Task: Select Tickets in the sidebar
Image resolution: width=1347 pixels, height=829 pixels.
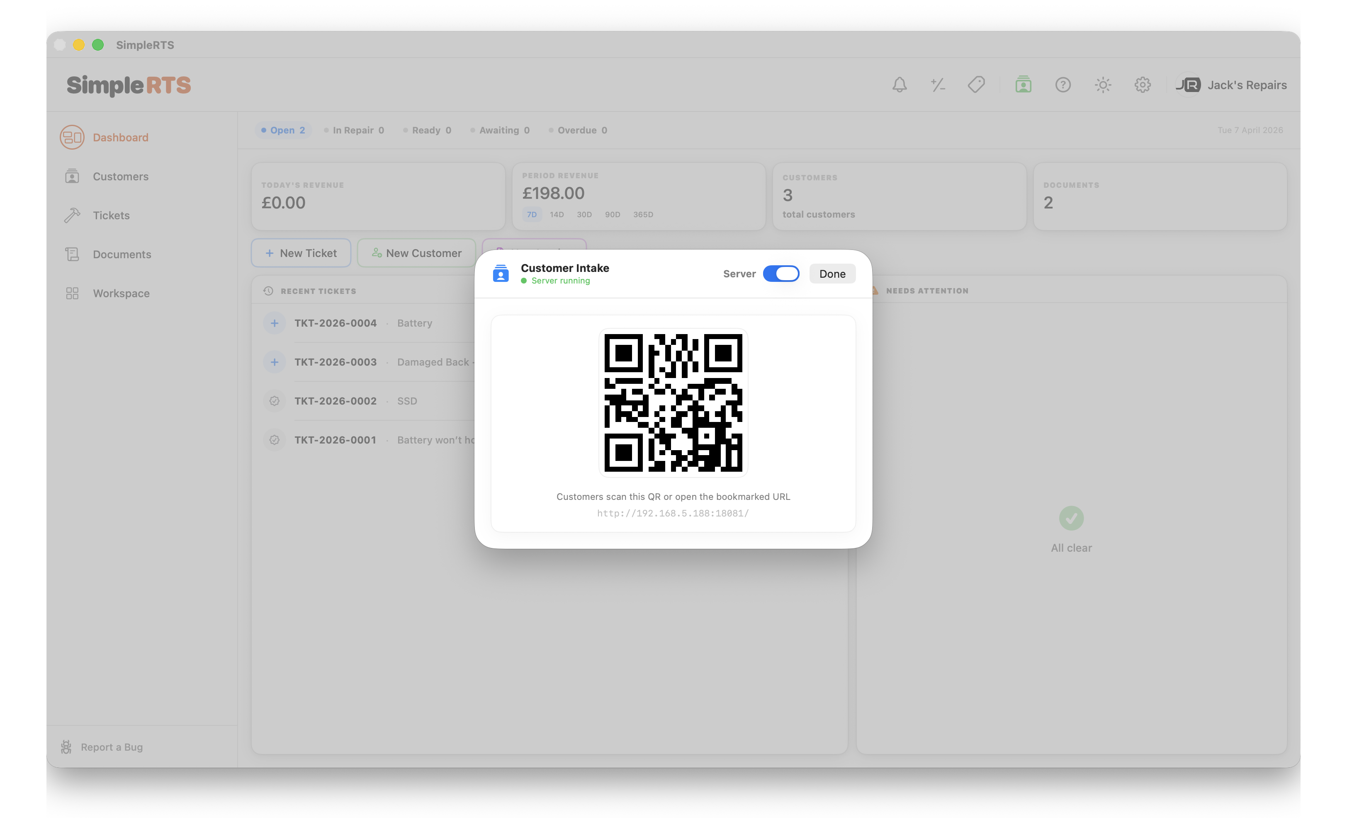Action: 111,216
